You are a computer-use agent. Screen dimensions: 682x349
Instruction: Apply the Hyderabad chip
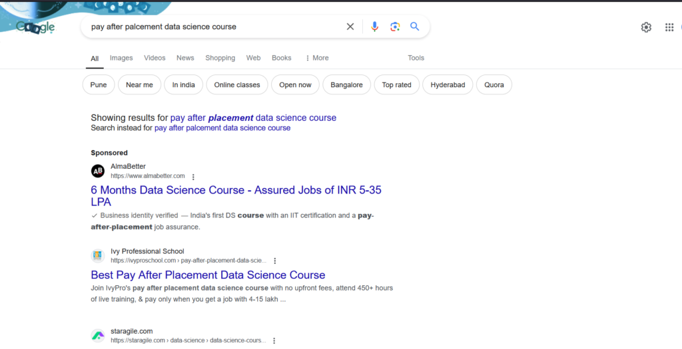click(x=448, y=84)
